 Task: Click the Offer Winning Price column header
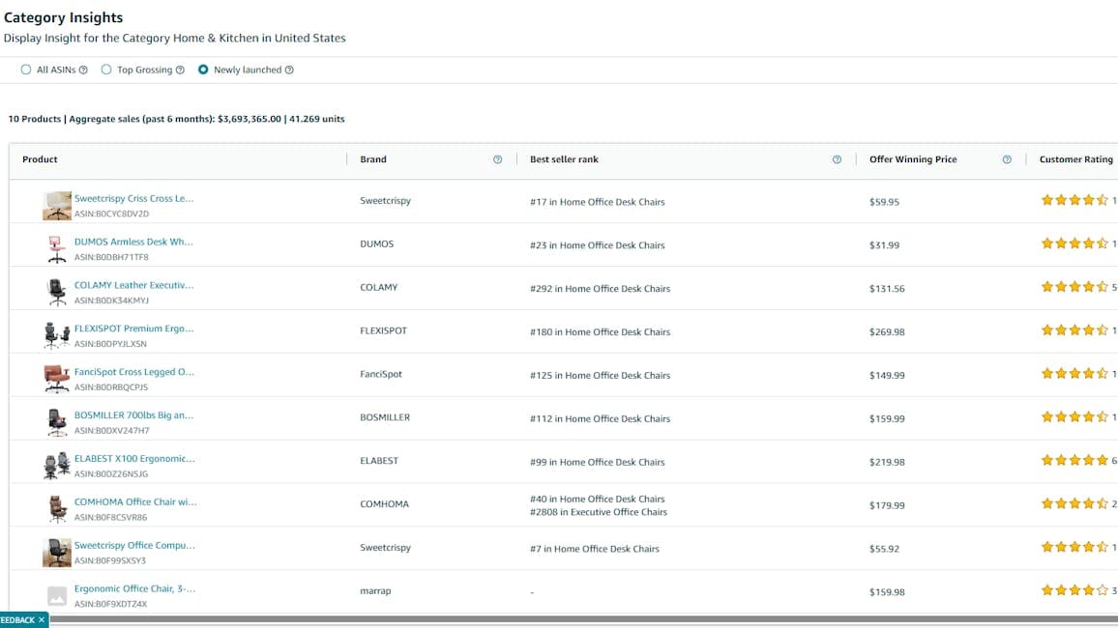click(913, 159)
